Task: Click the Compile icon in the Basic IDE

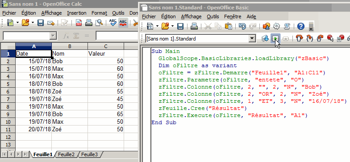Action: (265, 39)
